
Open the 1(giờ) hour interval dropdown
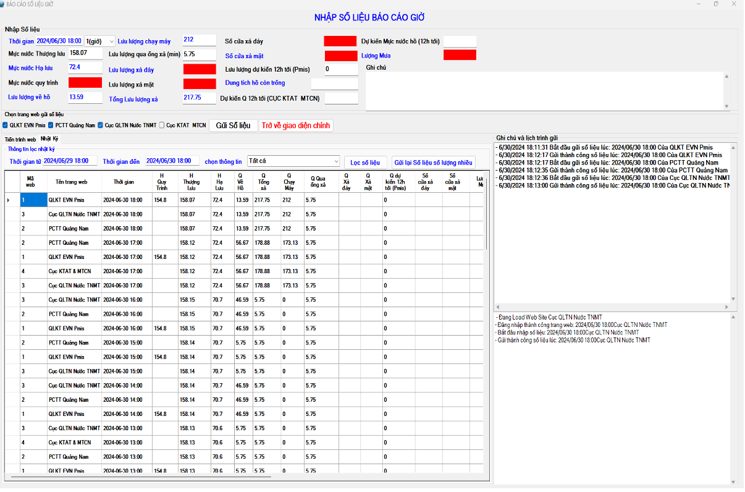111,41
